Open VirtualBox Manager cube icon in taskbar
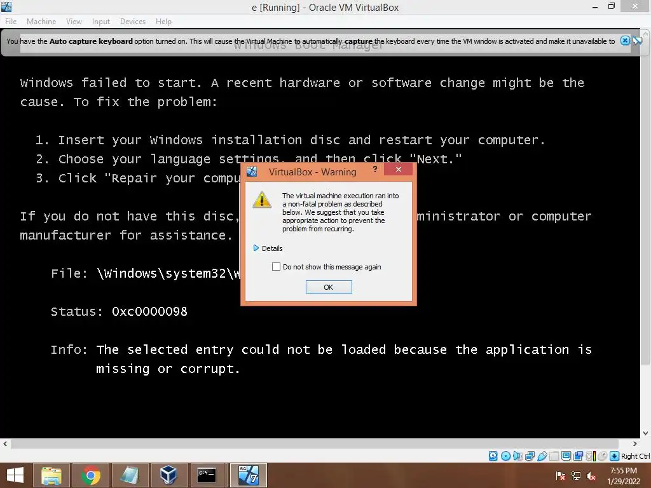Image resolution: width=651 pixels, height=488 pixels. [168, 475]
